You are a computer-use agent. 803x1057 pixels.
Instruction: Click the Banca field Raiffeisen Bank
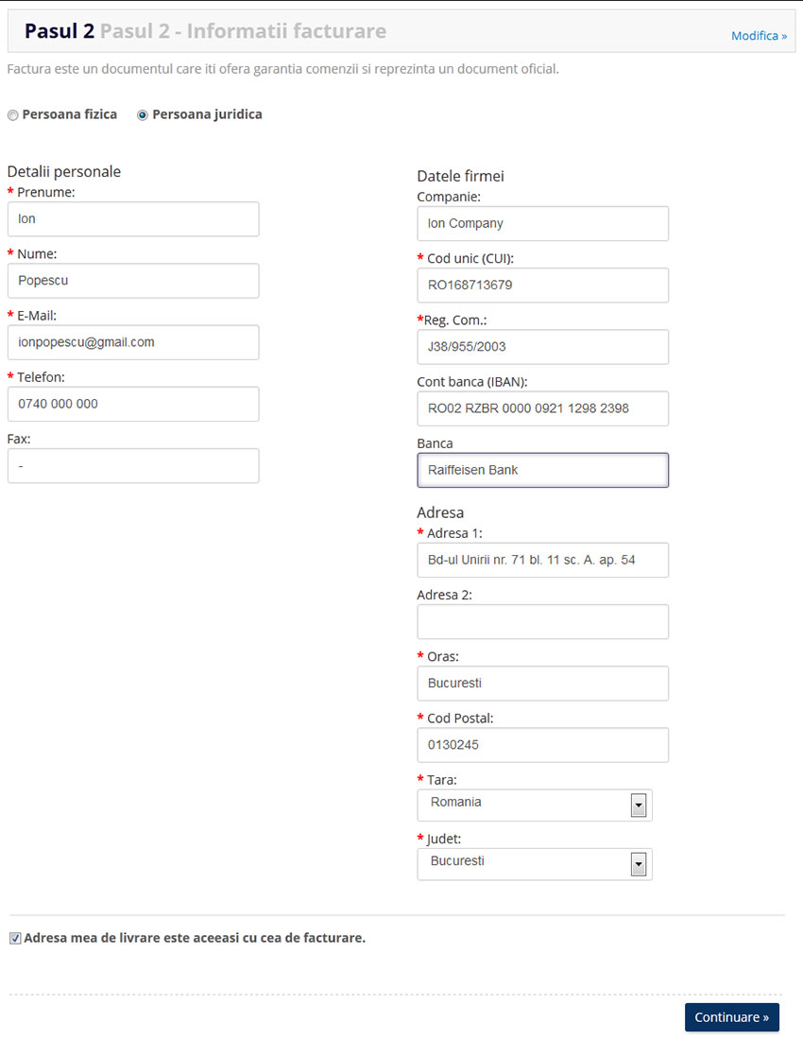coord(543,470)
